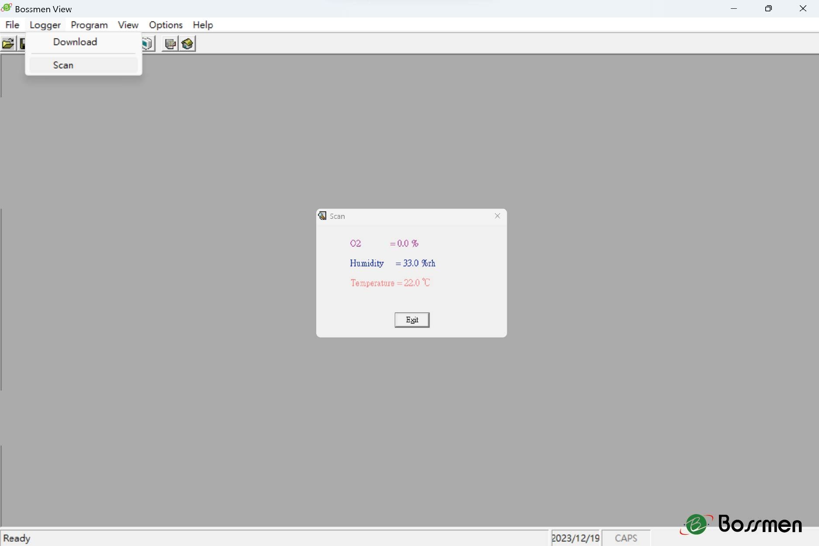Open the File menu
Screen dimensions: 819x546
[12, 25]
